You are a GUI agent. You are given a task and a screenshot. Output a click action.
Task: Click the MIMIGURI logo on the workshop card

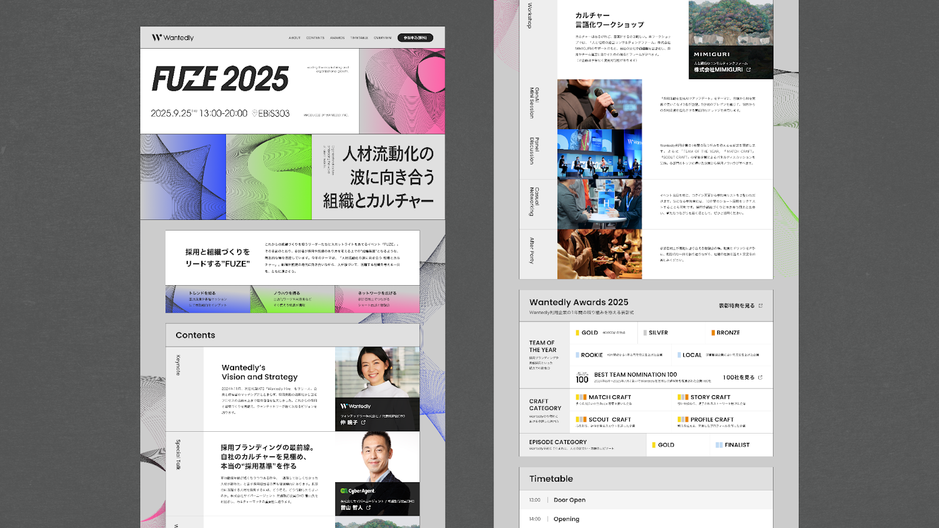[712, 54]
